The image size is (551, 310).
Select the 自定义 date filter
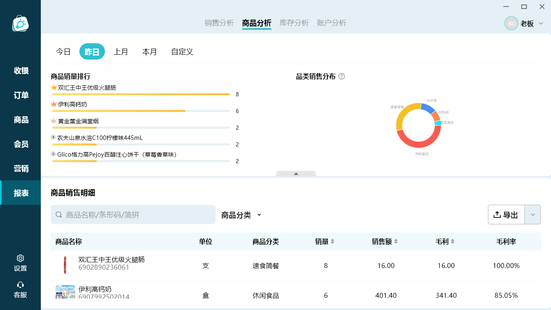point(182,52)
